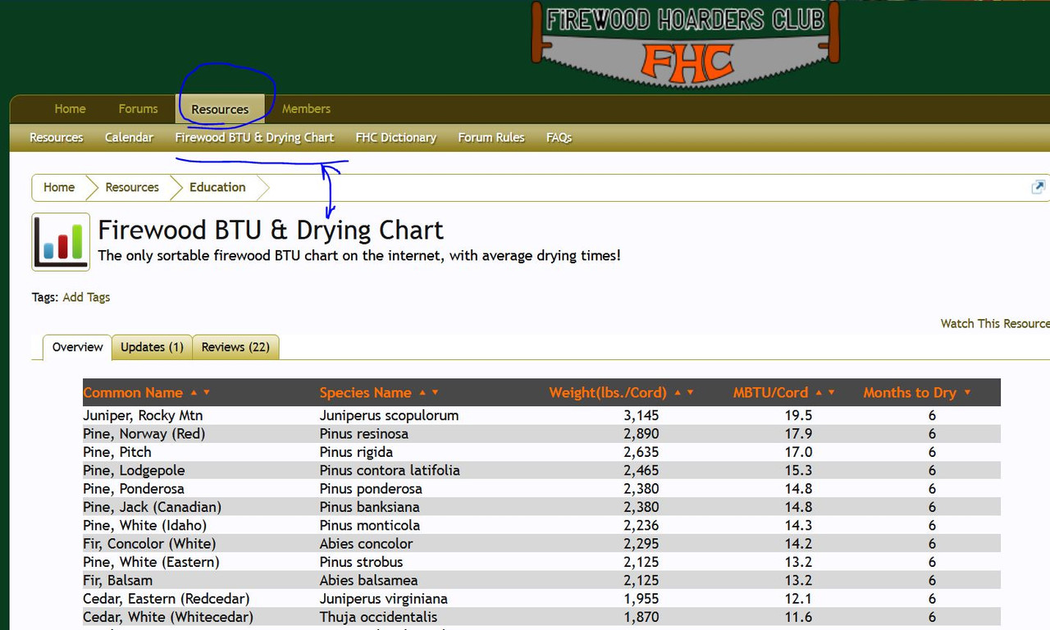This screenshot has height=630, width=1050.
Task: Select the Fir, Balsam cell
Action: [117, 581]
